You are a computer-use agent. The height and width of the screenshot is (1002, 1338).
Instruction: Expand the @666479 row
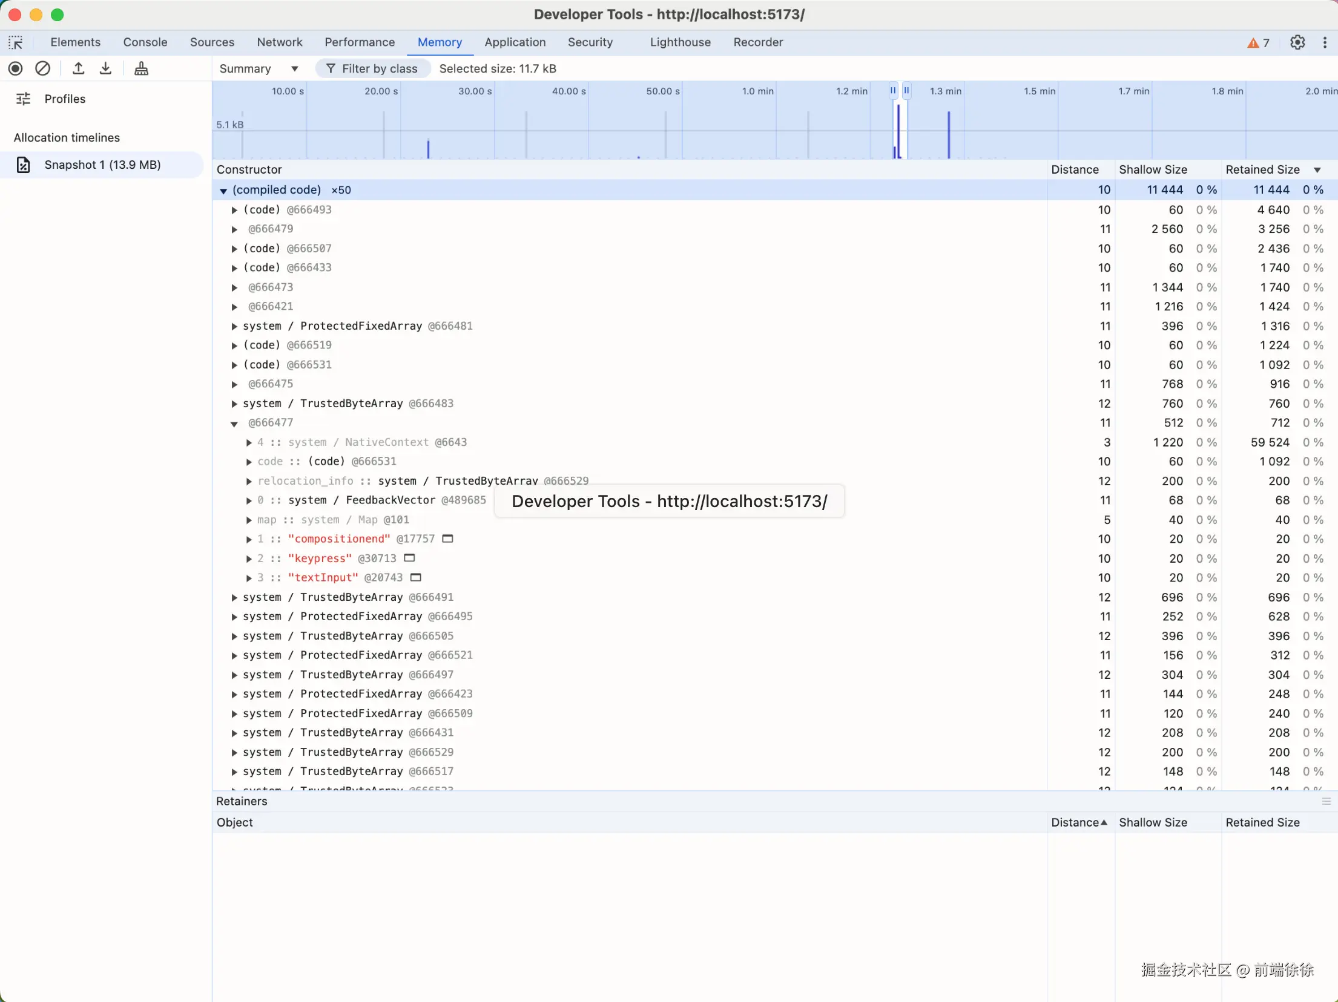coord(234,229)
